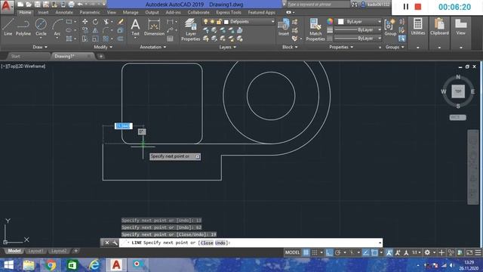Activate the Circle tool
The height and width of the screenshot is (272, 483).
point(41,27)
